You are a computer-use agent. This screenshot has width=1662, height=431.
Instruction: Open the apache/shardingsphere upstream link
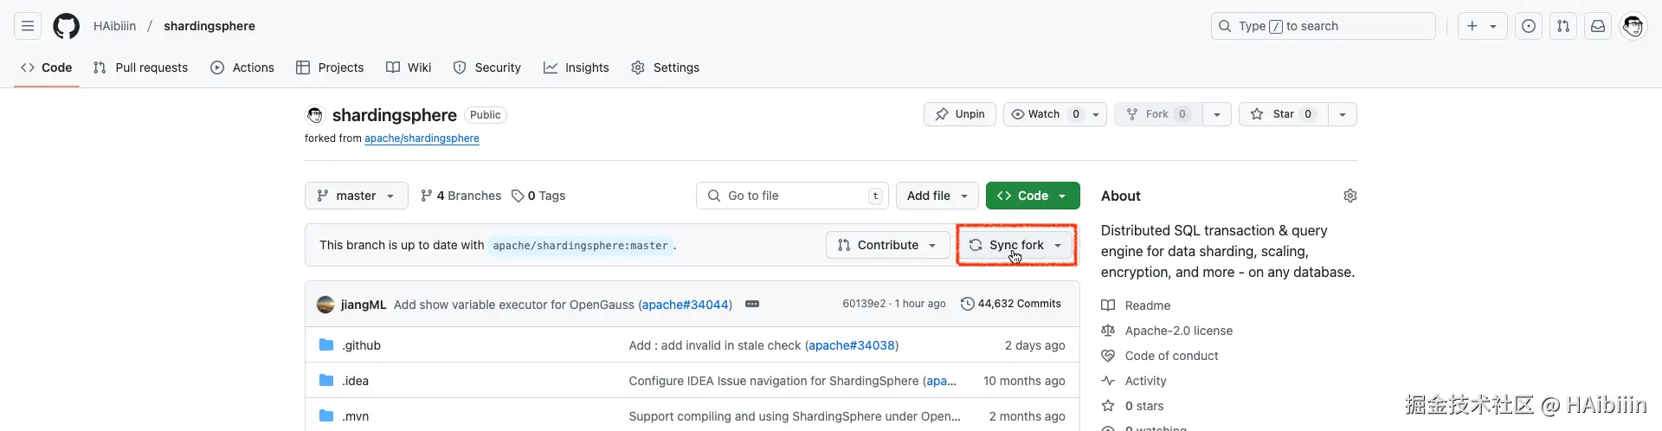pyautogui.click(x=422, y=138)
